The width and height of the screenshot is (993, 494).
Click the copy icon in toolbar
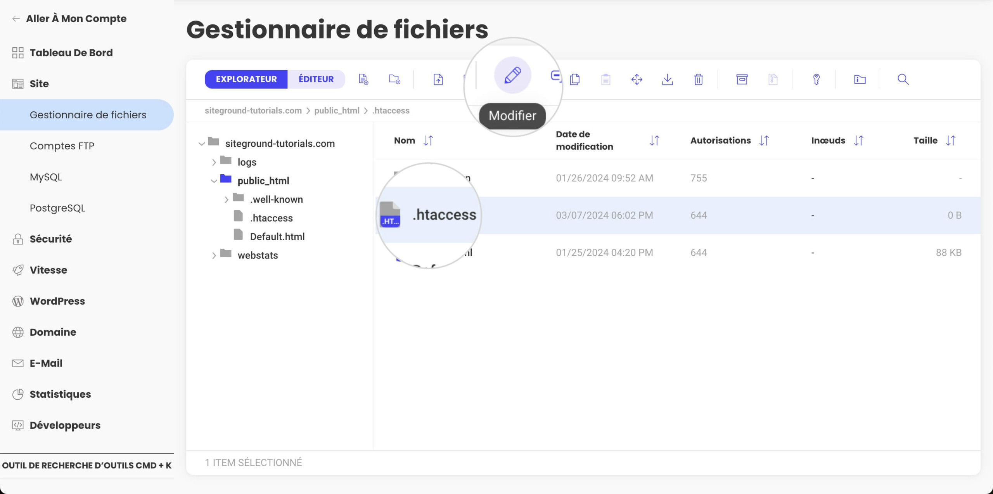pyautogui.click(x=575, y=79)
